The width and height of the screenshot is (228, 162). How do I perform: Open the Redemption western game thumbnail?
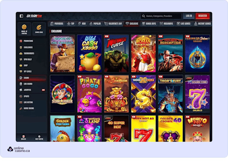point(171,54)
